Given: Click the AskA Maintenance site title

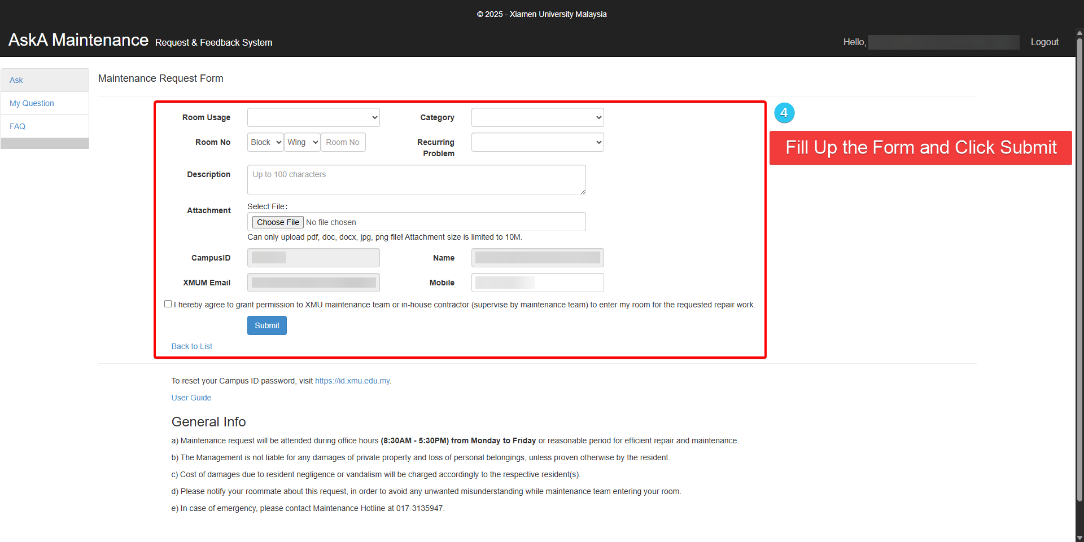Looking at the screenshot, I should (78, 40).
